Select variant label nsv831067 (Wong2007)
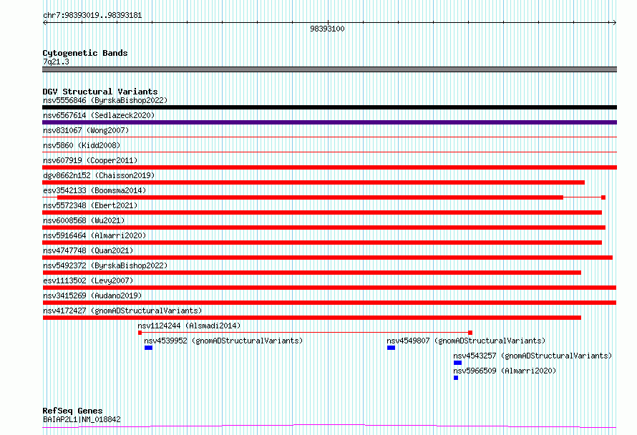637x435 pixels. [x=86, y=130]
